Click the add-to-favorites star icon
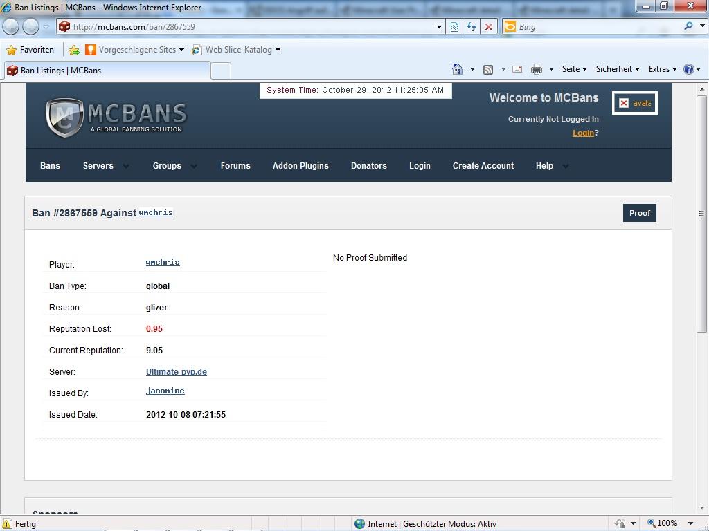This screenshot has height=531, width=709. pyautogui.click(x=74, y=50)
